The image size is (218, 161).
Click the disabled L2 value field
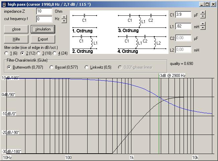(x=183, y=50)
